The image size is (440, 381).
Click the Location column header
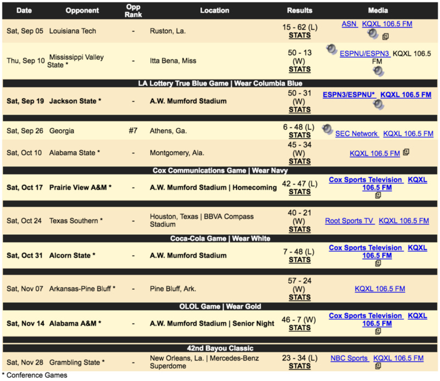click(x=215, y=10)
